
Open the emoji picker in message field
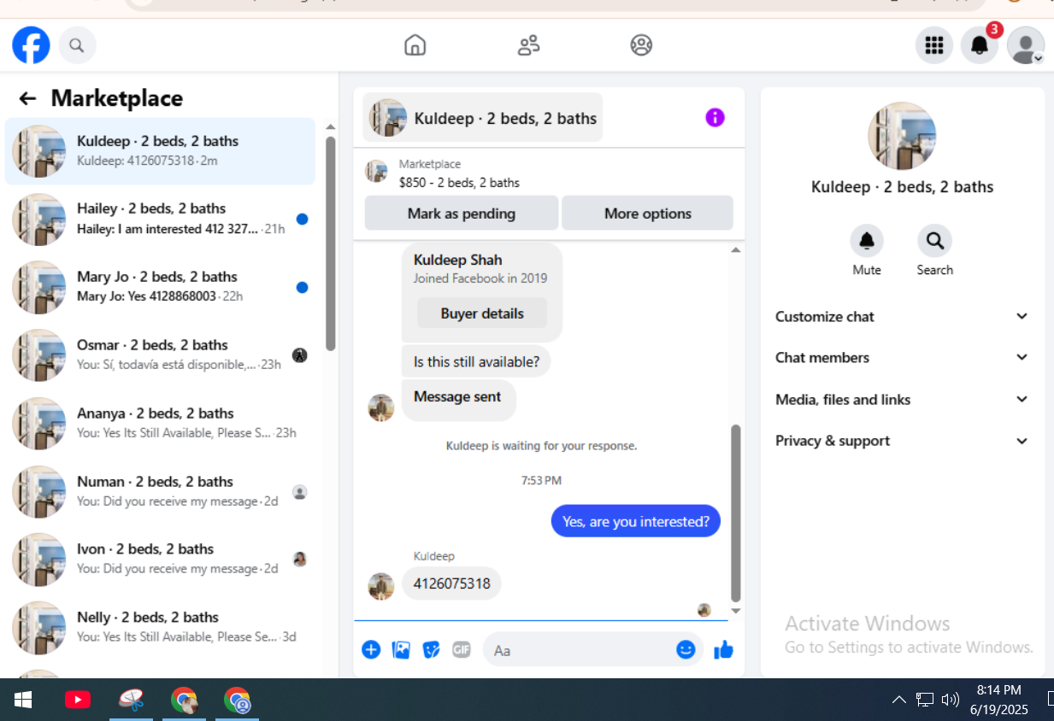(x=686, y=650)
